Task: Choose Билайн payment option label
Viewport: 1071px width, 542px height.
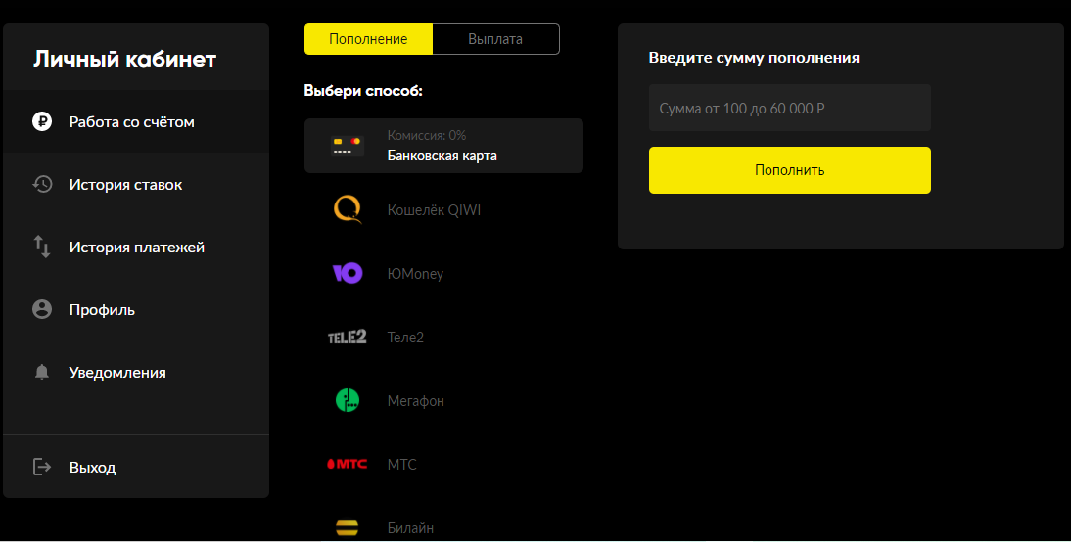Action: (x=410, y=527)
